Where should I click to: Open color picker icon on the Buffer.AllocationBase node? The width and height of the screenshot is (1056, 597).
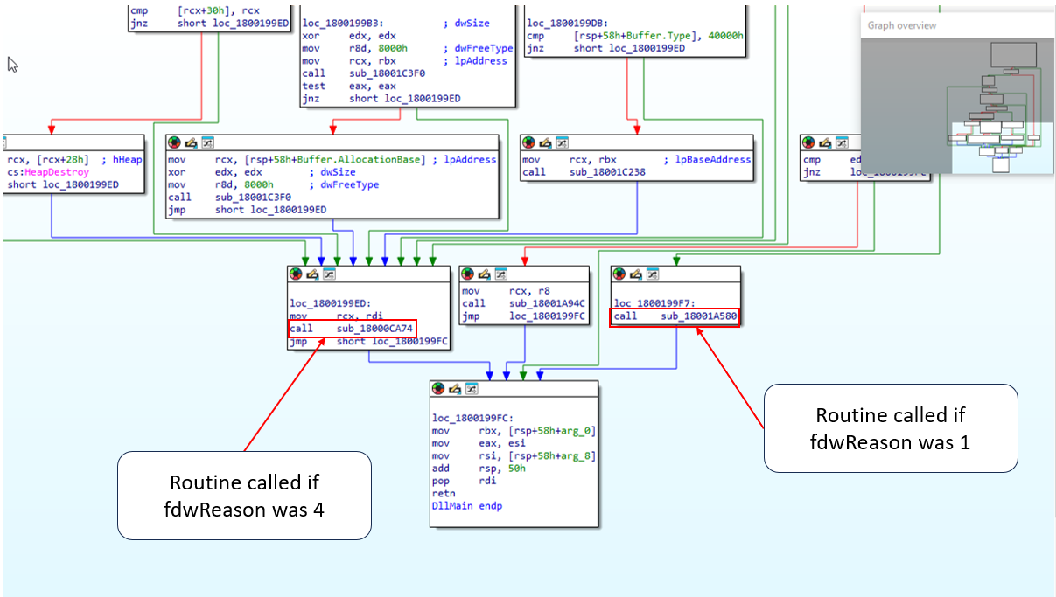175,142
